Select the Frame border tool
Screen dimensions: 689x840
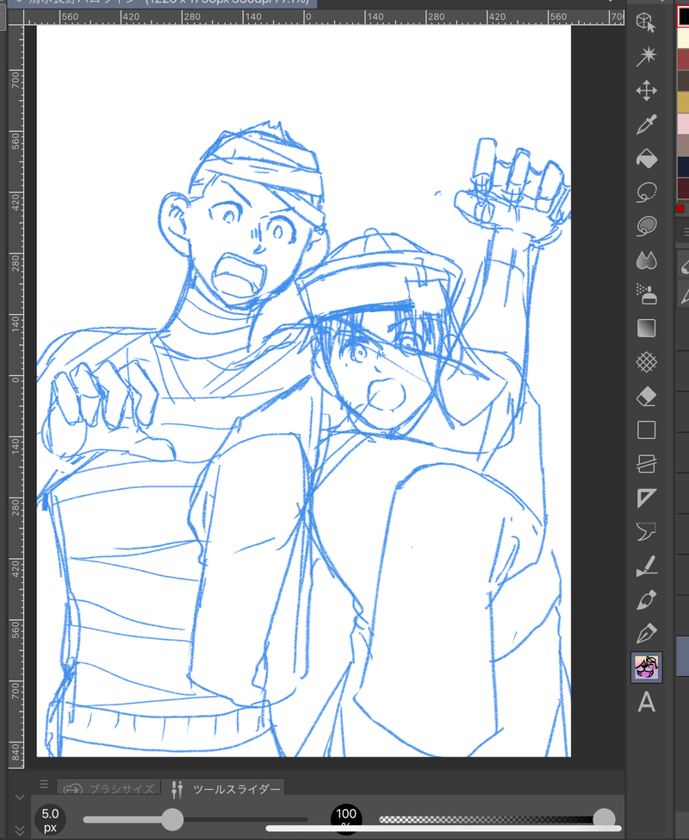pos(646,464)
